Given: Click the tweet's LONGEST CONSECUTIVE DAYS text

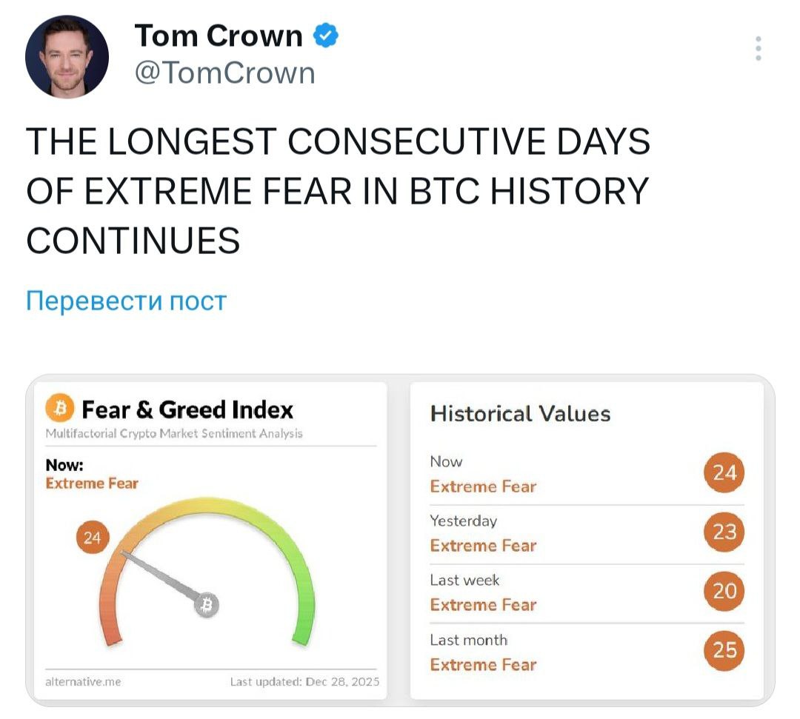Looking at the screenshot, I should [338, 141].
